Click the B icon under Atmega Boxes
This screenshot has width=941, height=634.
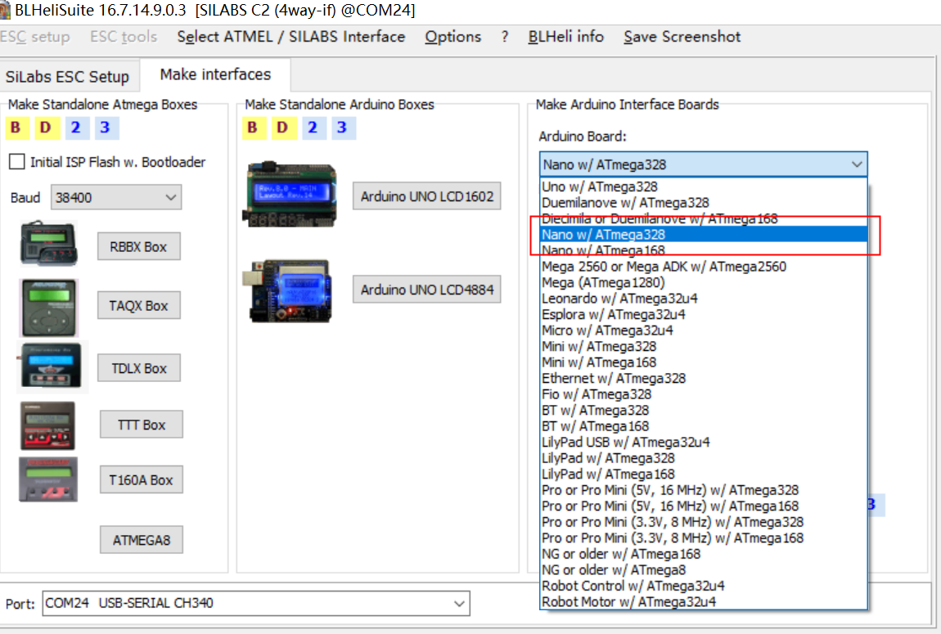16,128
